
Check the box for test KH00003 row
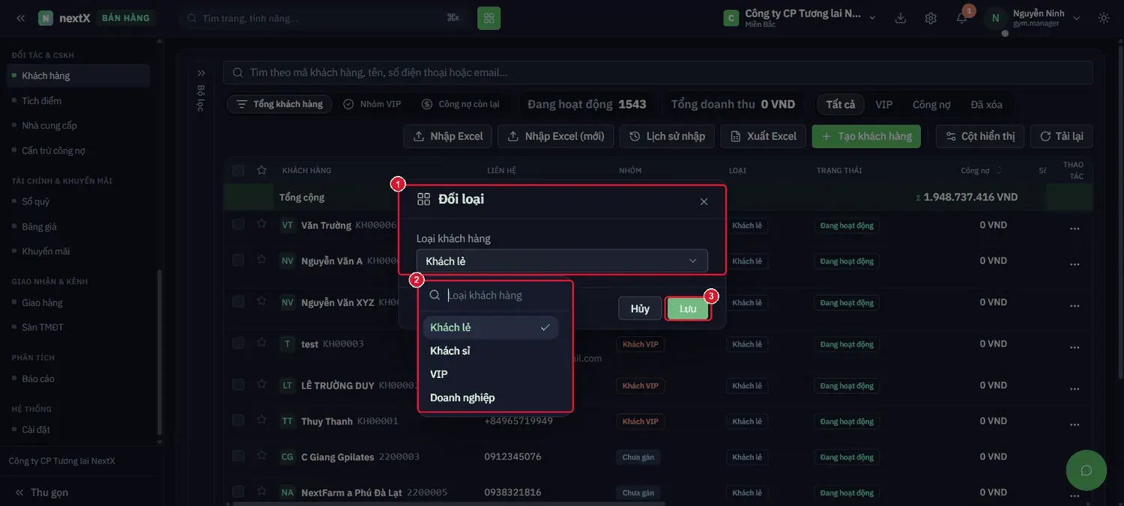point(238,343)
